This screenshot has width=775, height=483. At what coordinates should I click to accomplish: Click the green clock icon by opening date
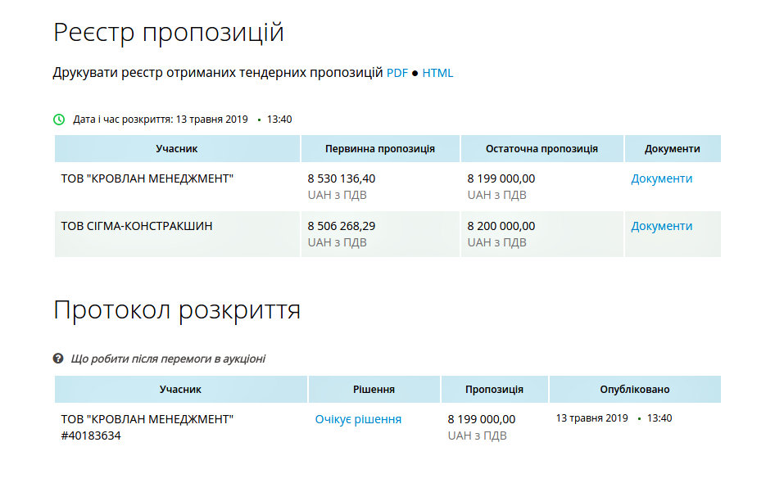point(59,120)
